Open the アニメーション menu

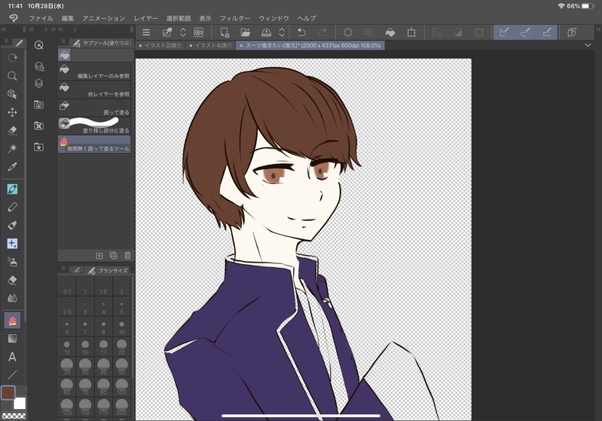coord(104,18)
